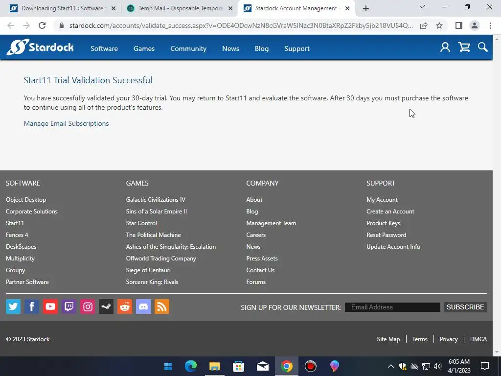
Task: Open the Stardock logo home link
Action: tap(40, 47)
